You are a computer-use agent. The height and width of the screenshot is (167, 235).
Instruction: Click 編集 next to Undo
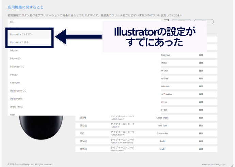(201, 149)
